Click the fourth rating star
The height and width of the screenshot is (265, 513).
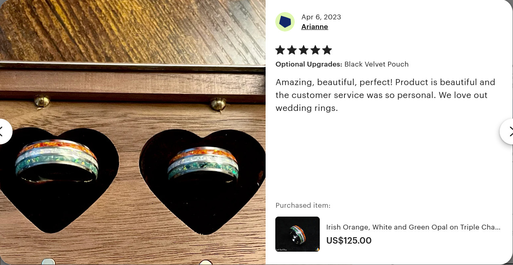click(x=315, y=50)
